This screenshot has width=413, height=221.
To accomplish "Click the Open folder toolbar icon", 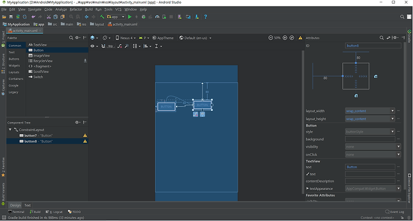I will coord(4,17).
